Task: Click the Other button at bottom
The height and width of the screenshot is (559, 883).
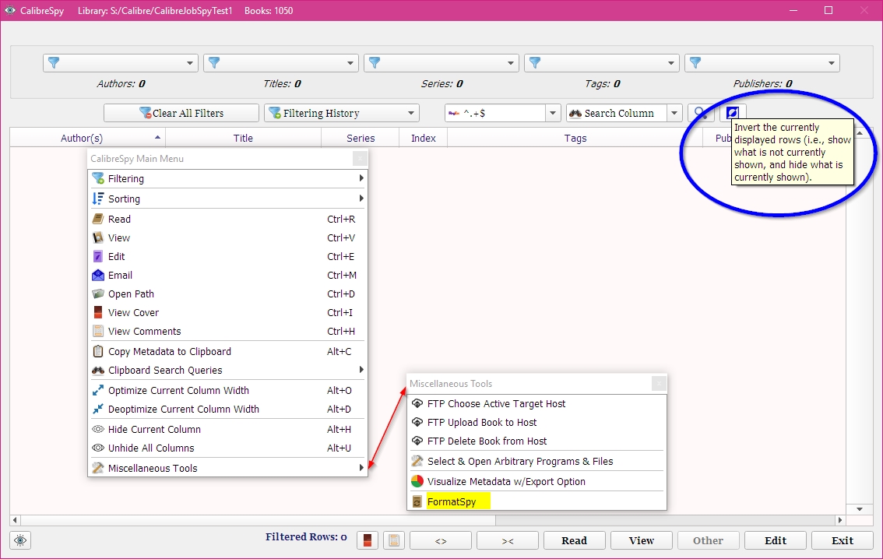Action: coord(709,540)
